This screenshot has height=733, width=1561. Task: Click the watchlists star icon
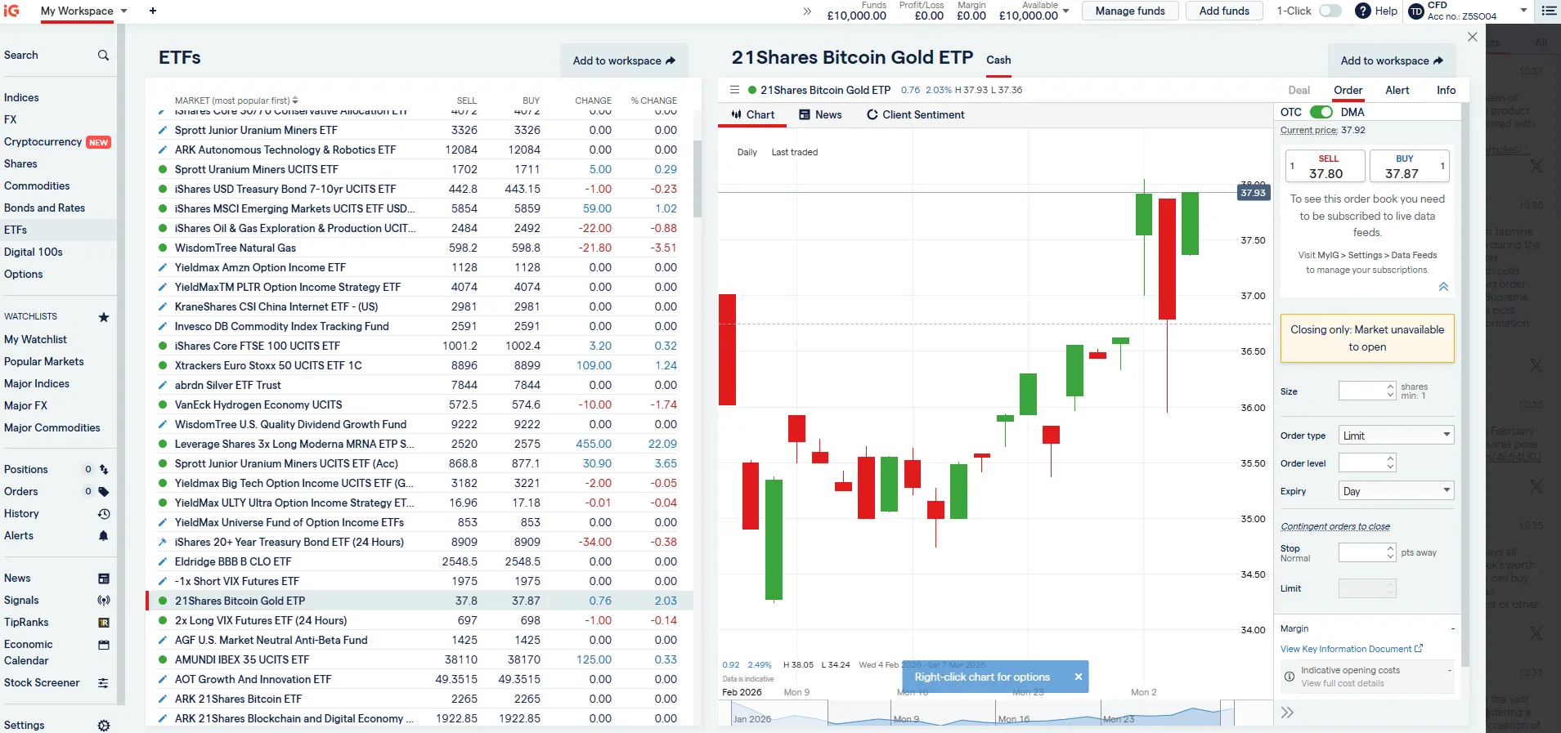point(104,317)
